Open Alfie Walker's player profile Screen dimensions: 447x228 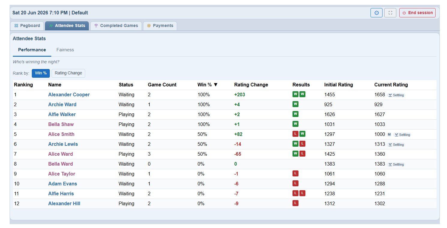pyautogui.click(x=62, y=115)
